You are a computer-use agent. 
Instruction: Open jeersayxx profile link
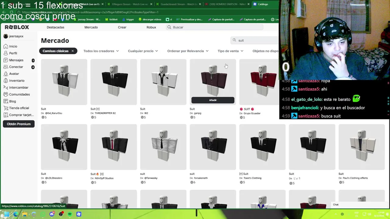(x=14, y=36)
